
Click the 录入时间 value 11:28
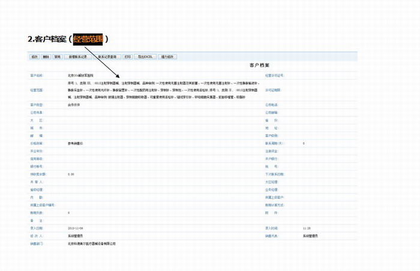pyautogui.click(x=306, y=228)
